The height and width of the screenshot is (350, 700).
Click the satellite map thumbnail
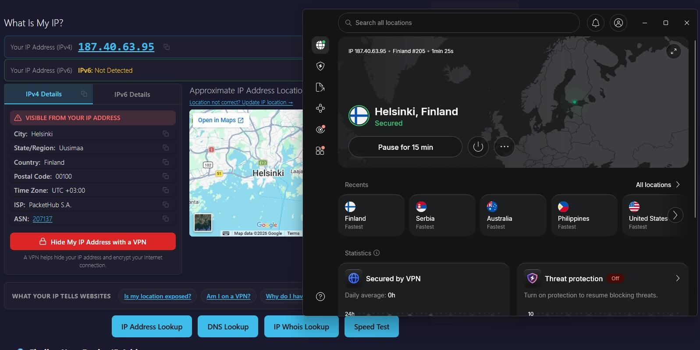pyautogui.click(x=203, y=223)
